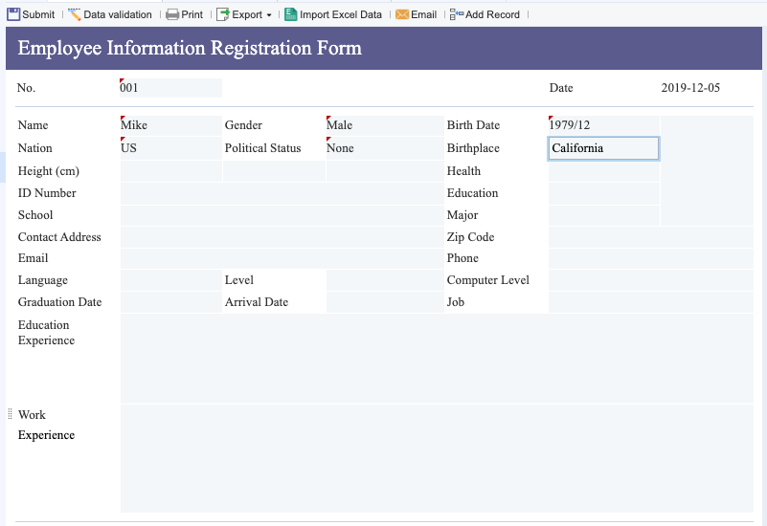The height and width of the screenshot is (526, 767).
Task: Click the Birthplace field California
Action: pyautogui.click(x=603, y=148)
